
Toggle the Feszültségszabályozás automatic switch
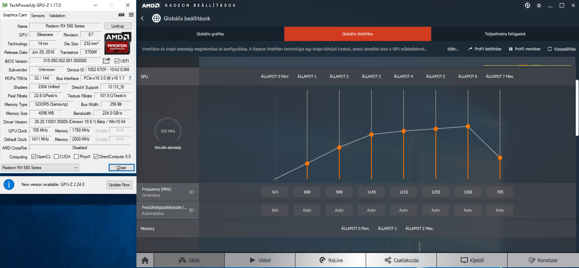(192, 210)
